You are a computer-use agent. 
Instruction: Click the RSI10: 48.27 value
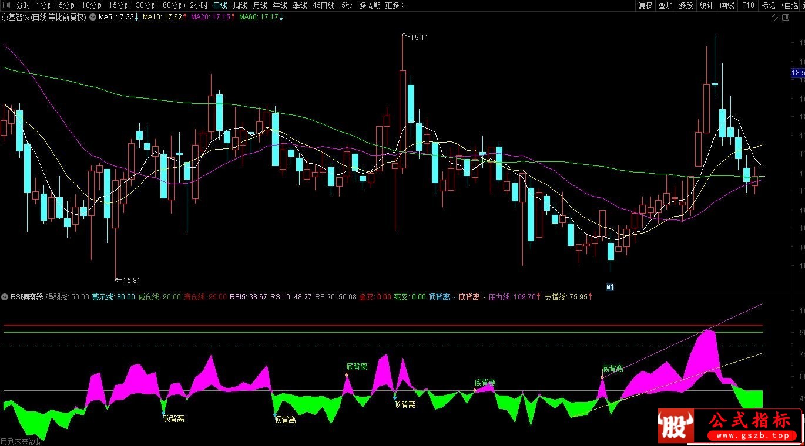[291, 297]
